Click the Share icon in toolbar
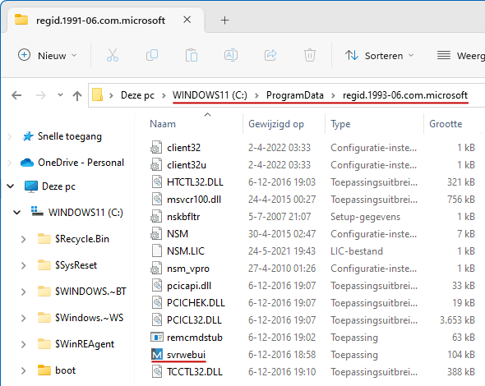The height and width of the screenshot is (386, 485). pyautogui.click(x=270, y=55)
